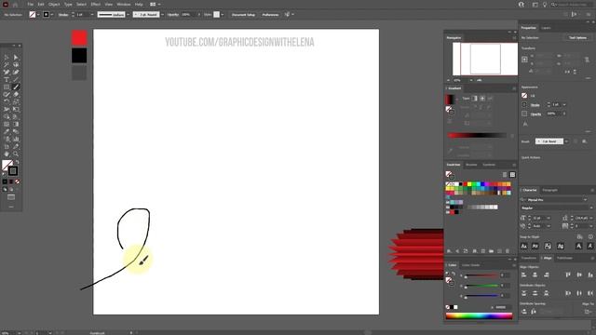Select the Column Graph tool
This screenshot has height=335, width=596.
pos(16,139)
